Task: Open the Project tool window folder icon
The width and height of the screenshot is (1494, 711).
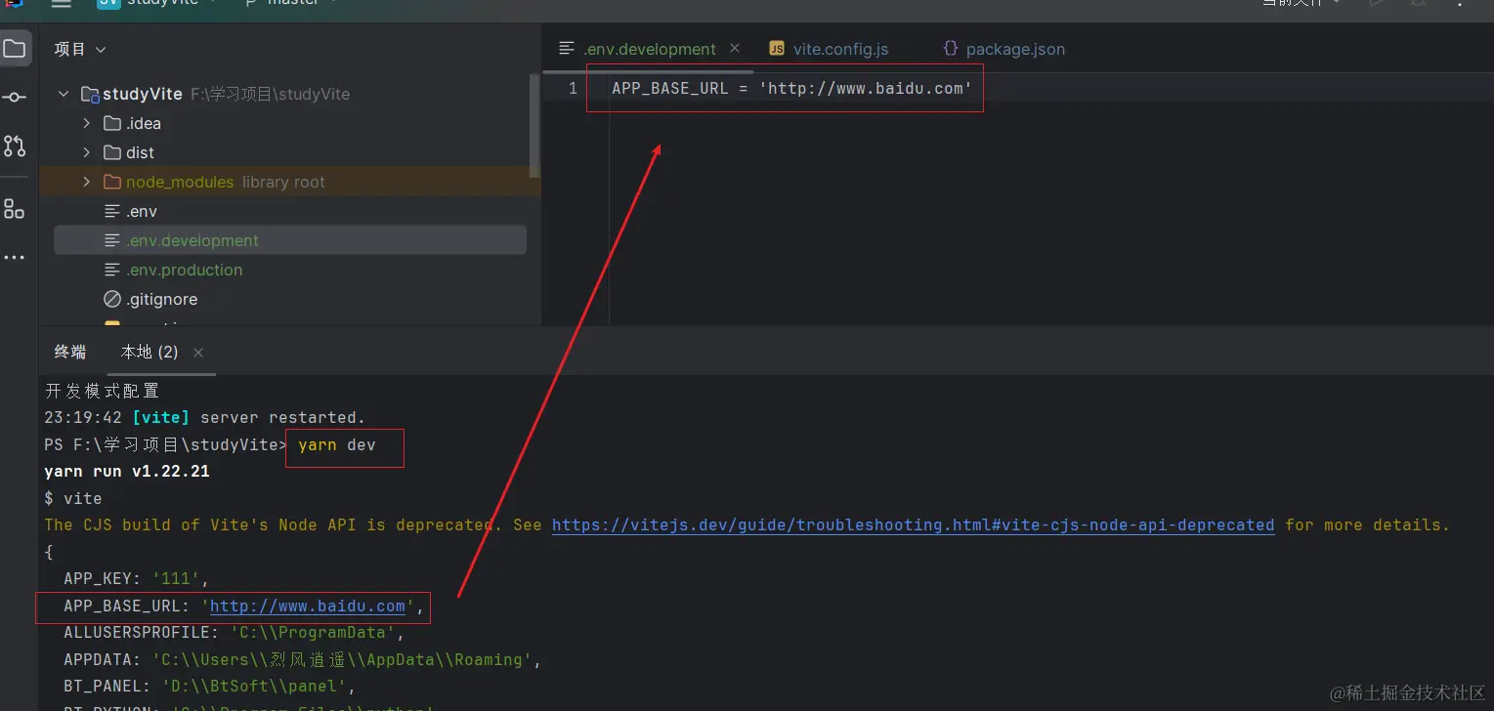Action: click(x=15, y=49)
